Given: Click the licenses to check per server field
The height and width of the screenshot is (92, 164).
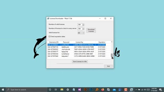Looking at the screenshot, I should (80, 29).
